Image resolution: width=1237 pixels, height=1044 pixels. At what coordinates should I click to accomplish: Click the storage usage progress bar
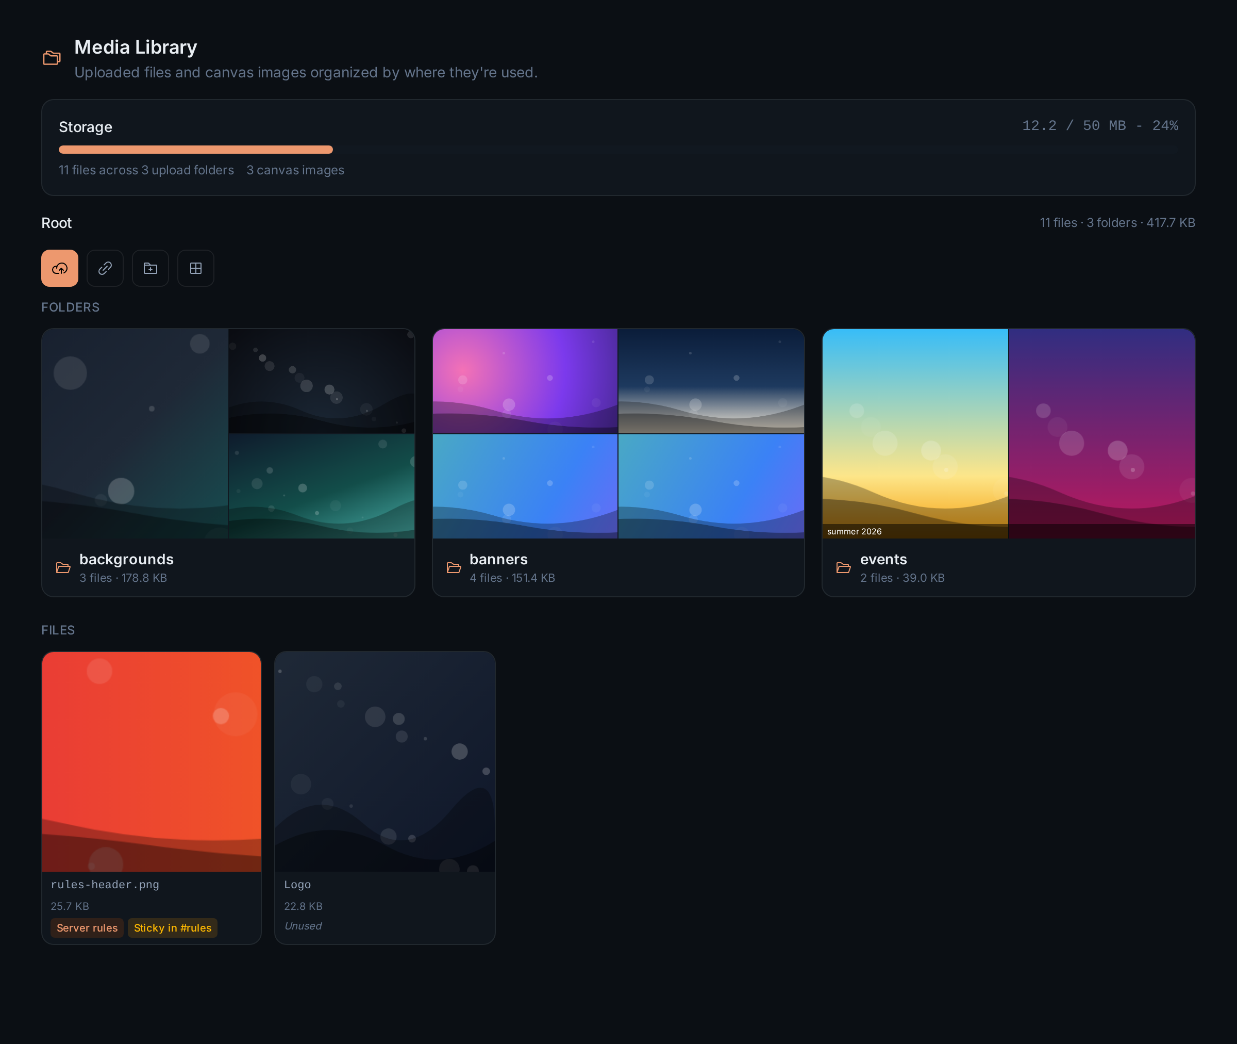(618, 149)
